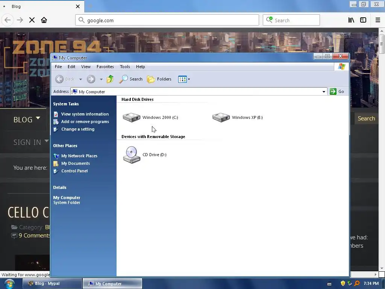Image resolution: width=385 pixels, height=289 pixels.
Task: Click the Add or remove programs icon
Action: pos(56,122)
